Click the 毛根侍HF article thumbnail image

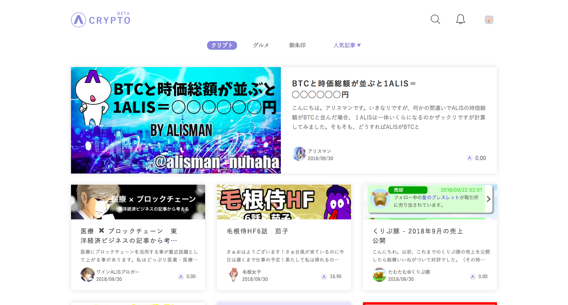coord(284,202)
